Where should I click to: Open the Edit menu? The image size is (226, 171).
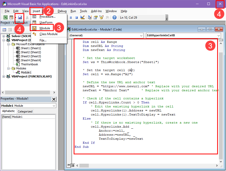[16, 11]
